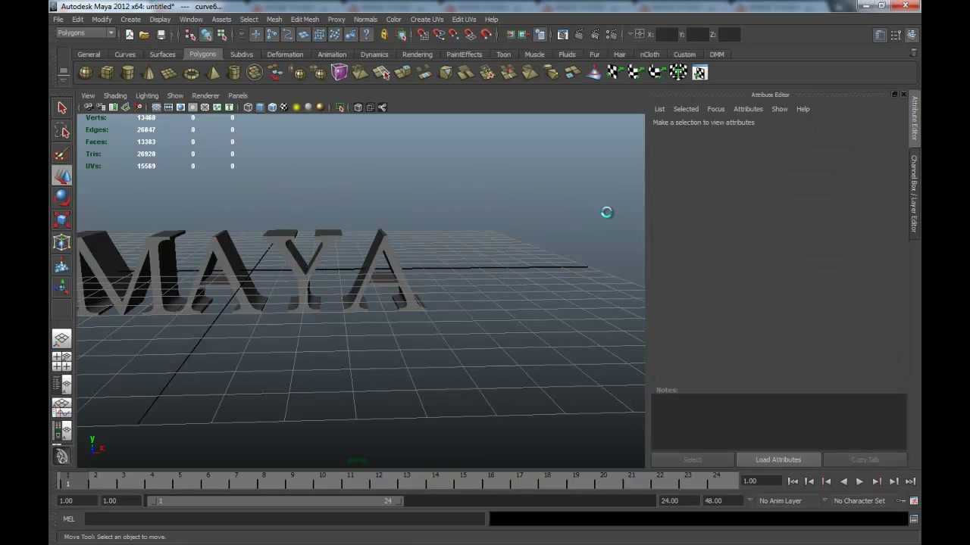Click the range slider bar handle
The height and width of the screenshot is (545, 970).
tap(277, 500)
